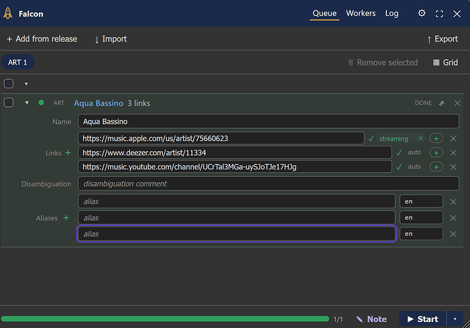Focus the highlighted third alias field
The image size is (470, 328).
point(237,234)
